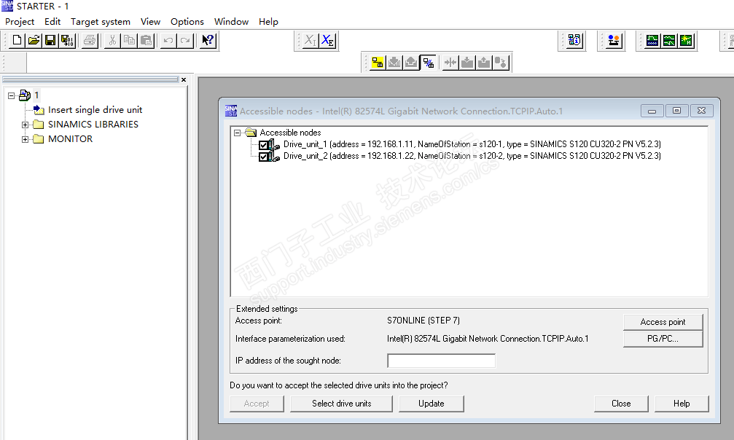734x440 pixels.
Task: Select the Drive_unit_2 node row text
Action: click(x=472, y=156)
